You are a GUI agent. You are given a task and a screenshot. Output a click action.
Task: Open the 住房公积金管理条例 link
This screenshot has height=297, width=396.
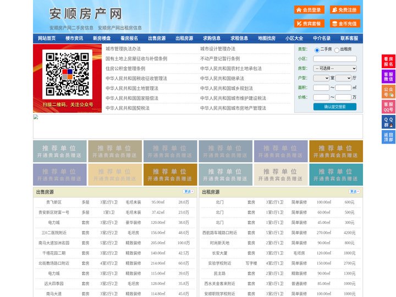pyautogui.click(x=125, y=68)
